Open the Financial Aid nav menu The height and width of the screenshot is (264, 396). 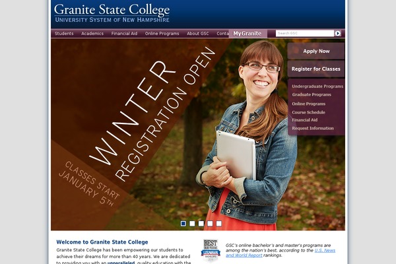pyautogui.click(x=124, y=34)
